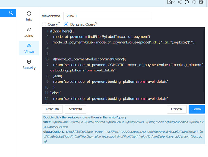Save the view with Save button
Image resolution: width=208 pixels, height=157 pixels.
pyautogui.click(x=196, y=109)
